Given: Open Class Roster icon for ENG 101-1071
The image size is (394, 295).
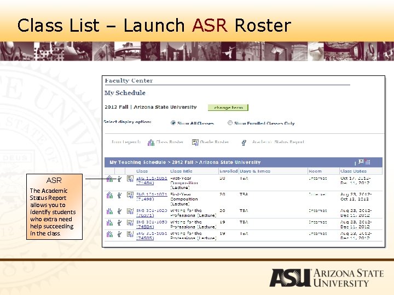Looking at the screenshot, I should 109,195.
